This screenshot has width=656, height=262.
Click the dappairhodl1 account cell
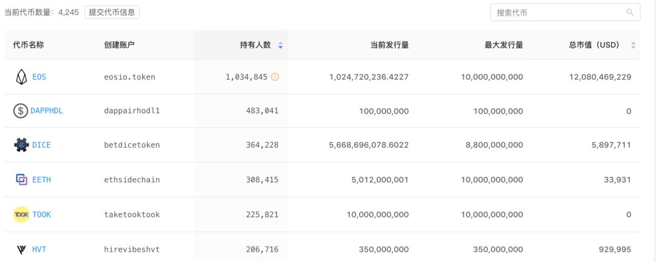[x=132, y=111]
